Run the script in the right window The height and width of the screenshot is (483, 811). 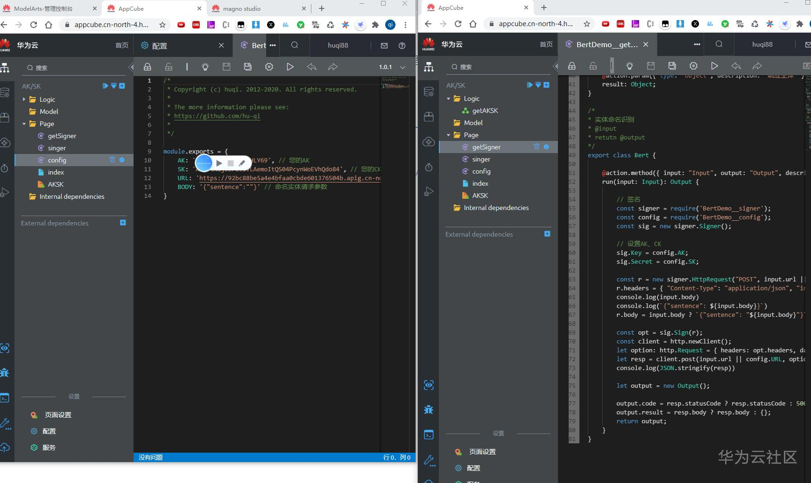pyautogui.click(x=714, y=66)
